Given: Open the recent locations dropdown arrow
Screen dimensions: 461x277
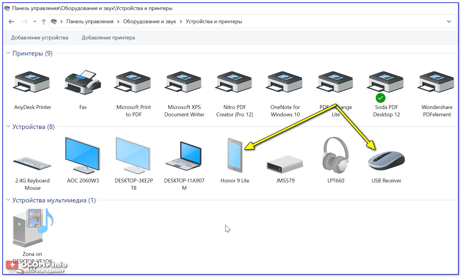Looking at the screenshot, I should tap(35, 21).
